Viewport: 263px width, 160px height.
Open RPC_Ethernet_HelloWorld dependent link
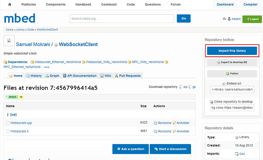coord(22,67)
